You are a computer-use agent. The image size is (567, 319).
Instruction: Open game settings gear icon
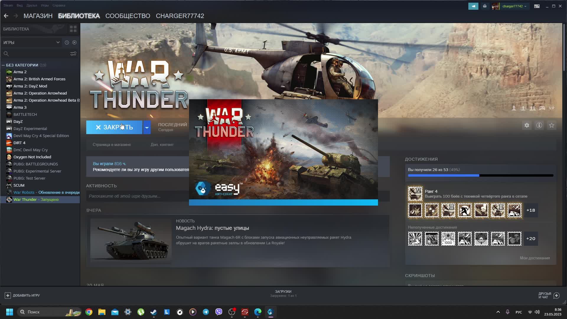(x=527, y=126)
